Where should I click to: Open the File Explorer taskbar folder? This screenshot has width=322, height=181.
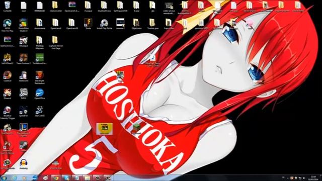[x=87, y=177]
